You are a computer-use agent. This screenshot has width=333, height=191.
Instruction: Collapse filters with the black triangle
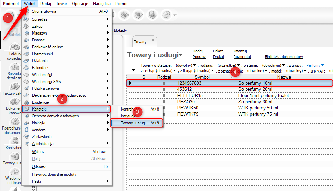(133, 70)
